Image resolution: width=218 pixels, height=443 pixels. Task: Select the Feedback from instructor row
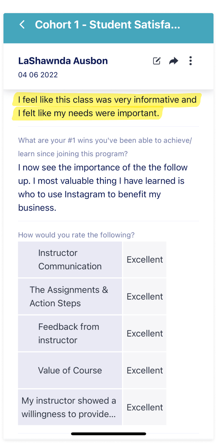pos(70,334)
